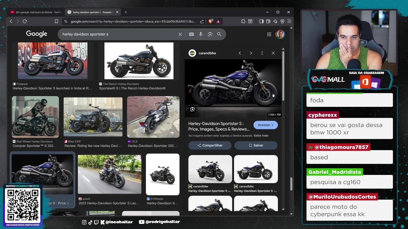408x229 pixels.
Task: Open the browser hamburger menu
Action: tap(289, 21)
